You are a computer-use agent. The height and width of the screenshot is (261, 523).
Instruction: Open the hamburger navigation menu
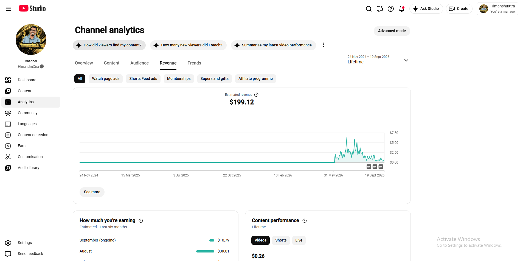click(x=9, y=9)
